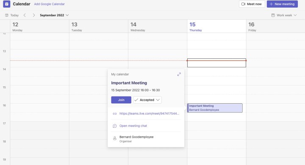The height and width of the screenshot is (165, 305).
Task: Join the Important Meeting
Action: (121, 100)
